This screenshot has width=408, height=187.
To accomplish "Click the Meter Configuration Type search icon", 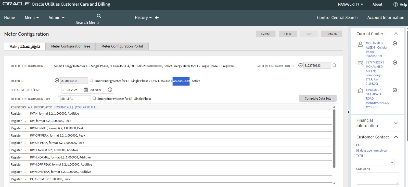I will pyautogui.click(x=94, y=99).
